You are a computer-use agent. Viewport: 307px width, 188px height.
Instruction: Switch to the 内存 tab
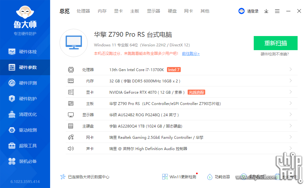(x=102, y=11)
